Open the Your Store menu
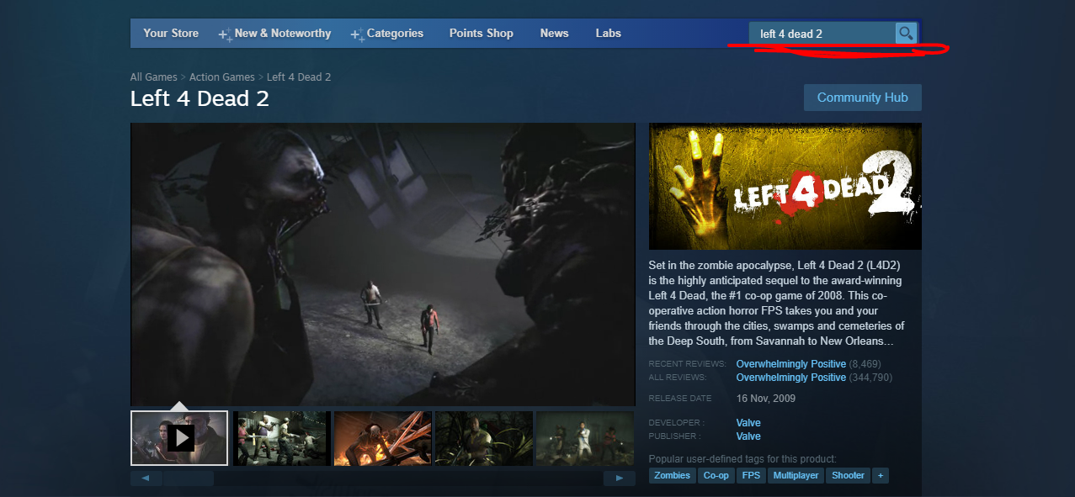Viewport: 1075px width, 497px height. [171, 34]
